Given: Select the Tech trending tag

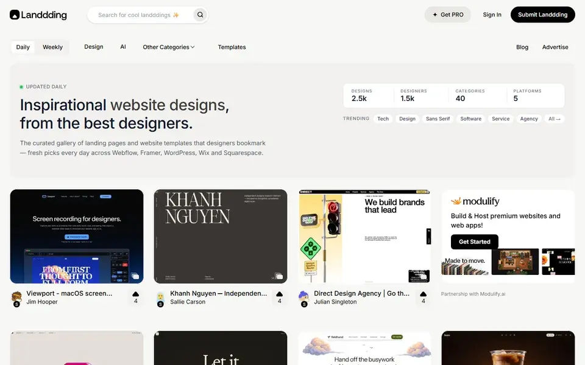Looking at the screenshot, I should (383, 119).
